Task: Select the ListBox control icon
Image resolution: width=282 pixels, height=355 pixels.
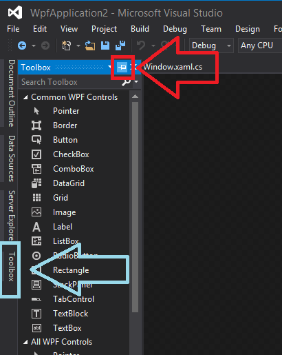Action: (36, 241)
